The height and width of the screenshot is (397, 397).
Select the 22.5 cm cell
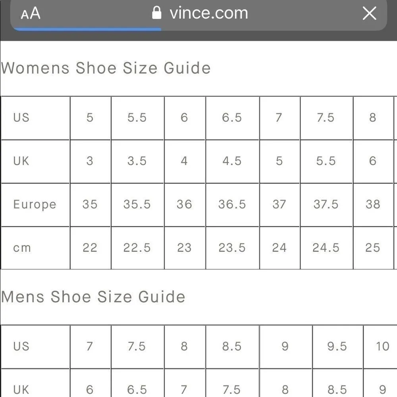click(x=137, y=248)
